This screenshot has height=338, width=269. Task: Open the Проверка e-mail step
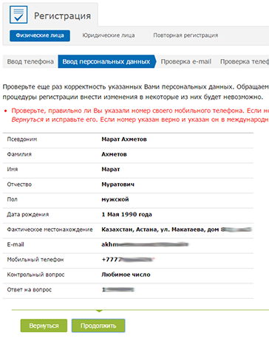[186, 61]
